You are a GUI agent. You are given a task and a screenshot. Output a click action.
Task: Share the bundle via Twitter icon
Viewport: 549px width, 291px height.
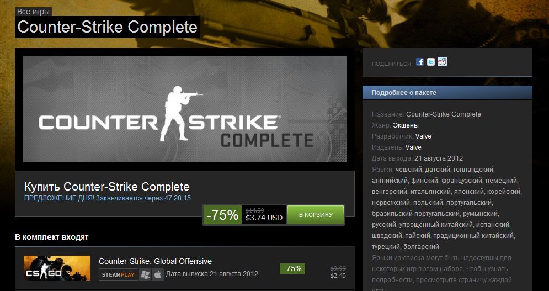pyautogui.click(x=431, y=62)
